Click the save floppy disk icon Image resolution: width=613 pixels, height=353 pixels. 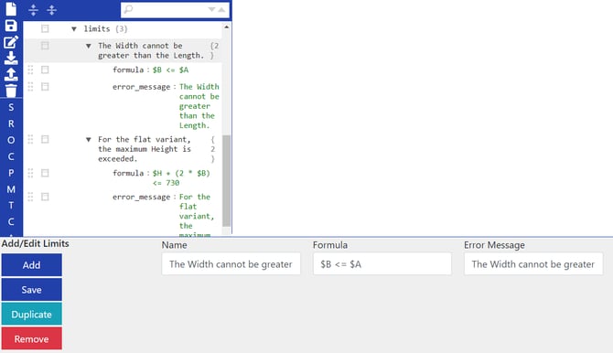click(x=11, y=26)
